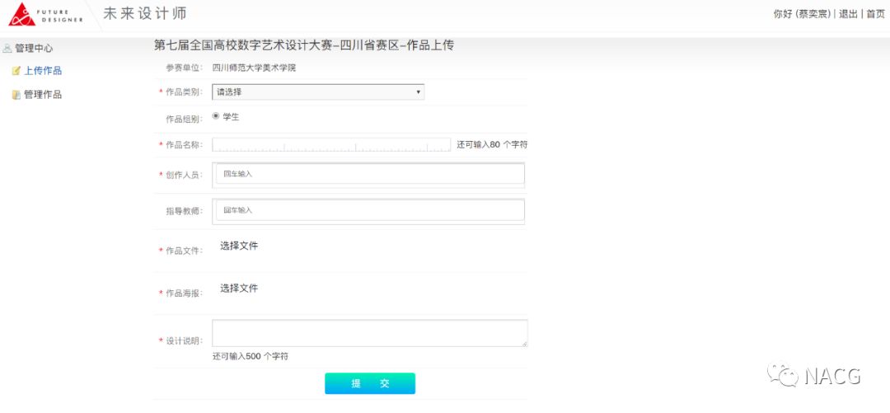Click the Future Designer red triangle logo

[x=22, y=14]
